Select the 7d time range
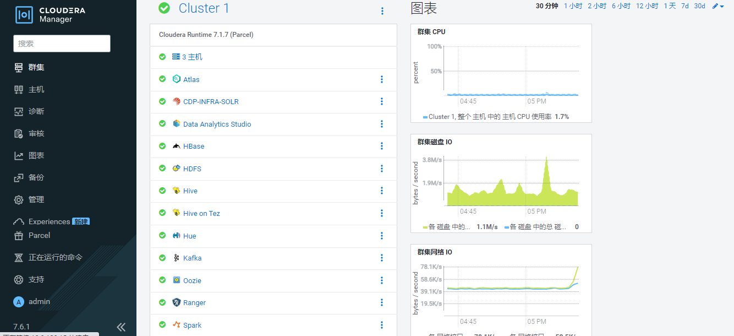The image size is (734, 336). pos(685,6)
